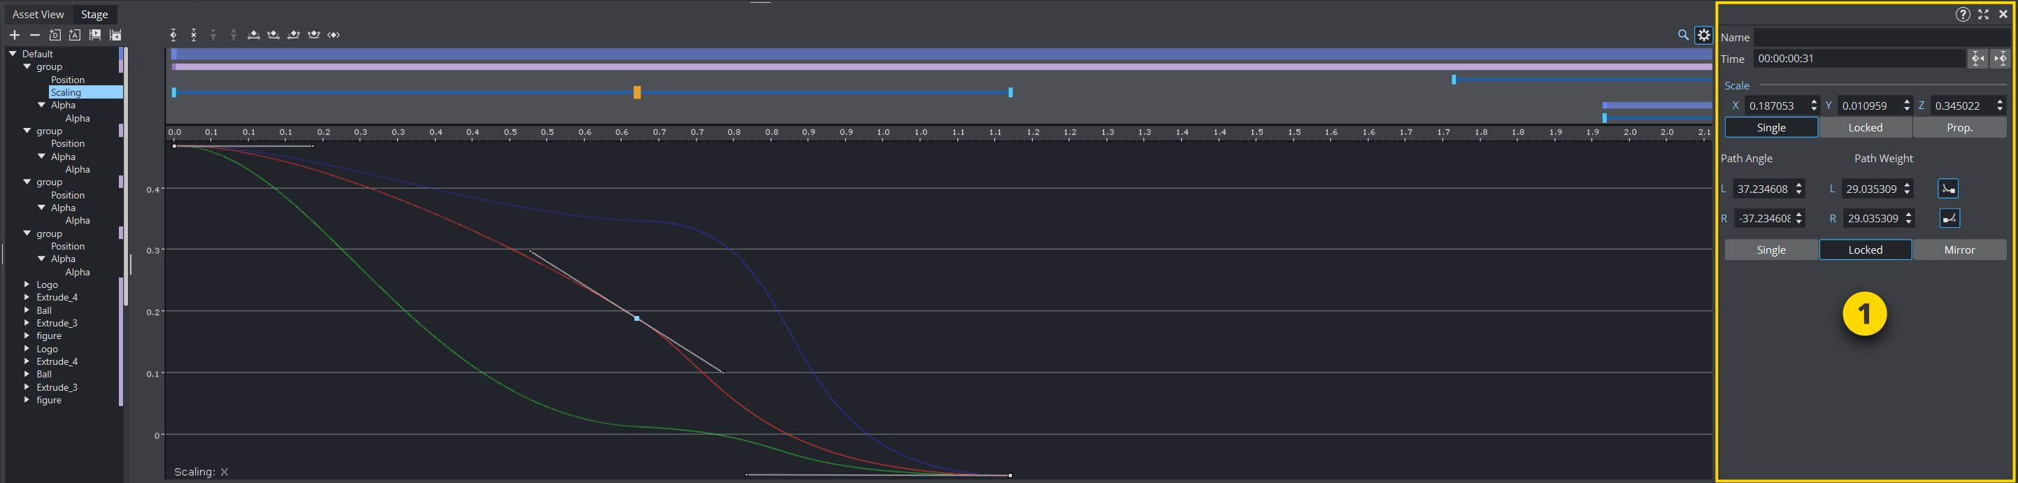The width and height of the screenshot is (2018, 483).
Task: Click the orange keyframe on the Scaling track
Action: tap(637, 92)
